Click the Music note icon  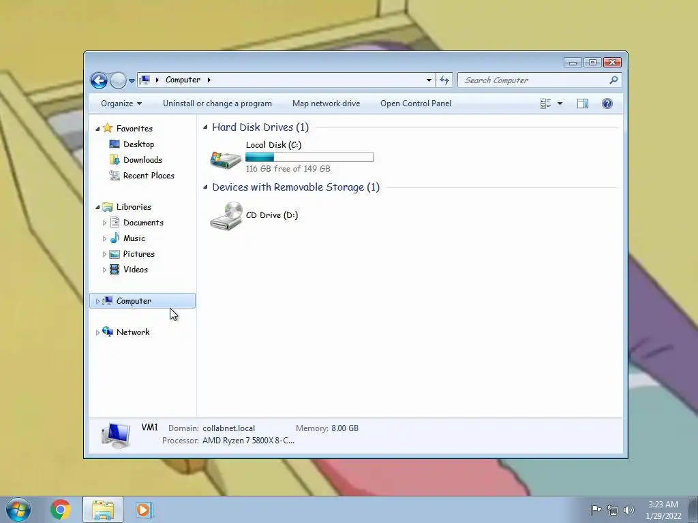[115, 238]
